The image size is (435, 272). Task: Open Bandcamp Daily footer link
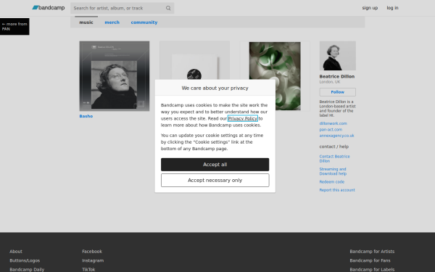coord(27,270)
